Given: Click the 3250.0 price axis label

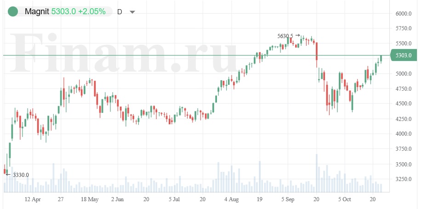Looking at the screenshot, I should pyautogui.click(x=403, y=179).
